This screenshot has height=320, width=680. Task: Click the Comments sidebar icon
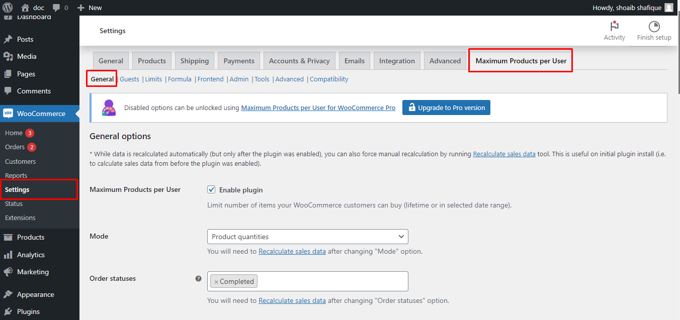(x=8, y=91)
